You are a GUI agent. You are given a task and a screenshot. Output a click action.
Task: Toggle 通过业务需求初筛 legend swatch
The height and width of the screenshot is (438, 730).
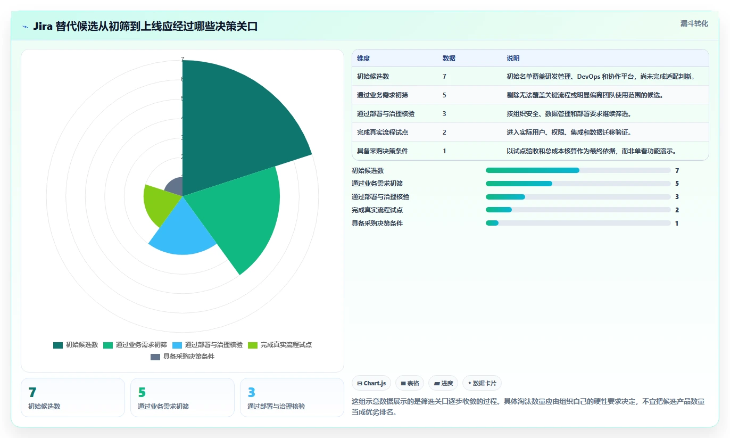click(108, 345)
